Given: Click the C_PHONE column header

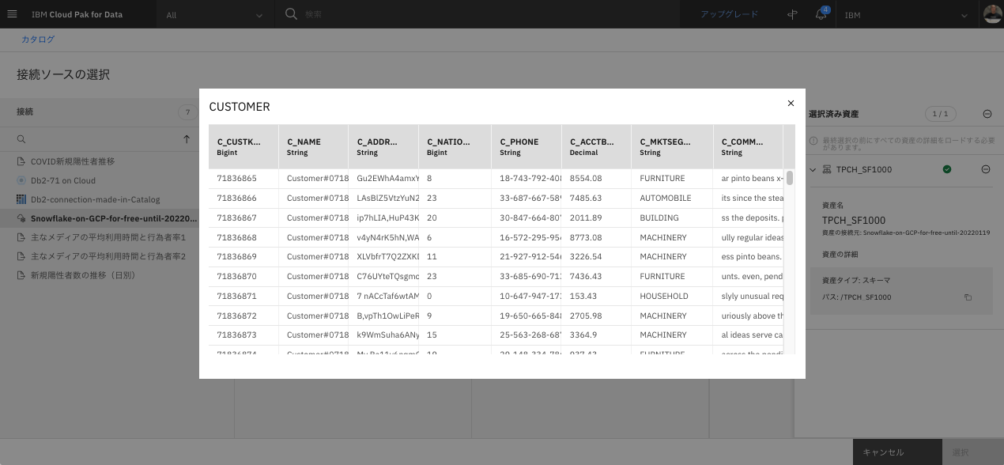Looking at the screenshot, I should pos(527,147).
